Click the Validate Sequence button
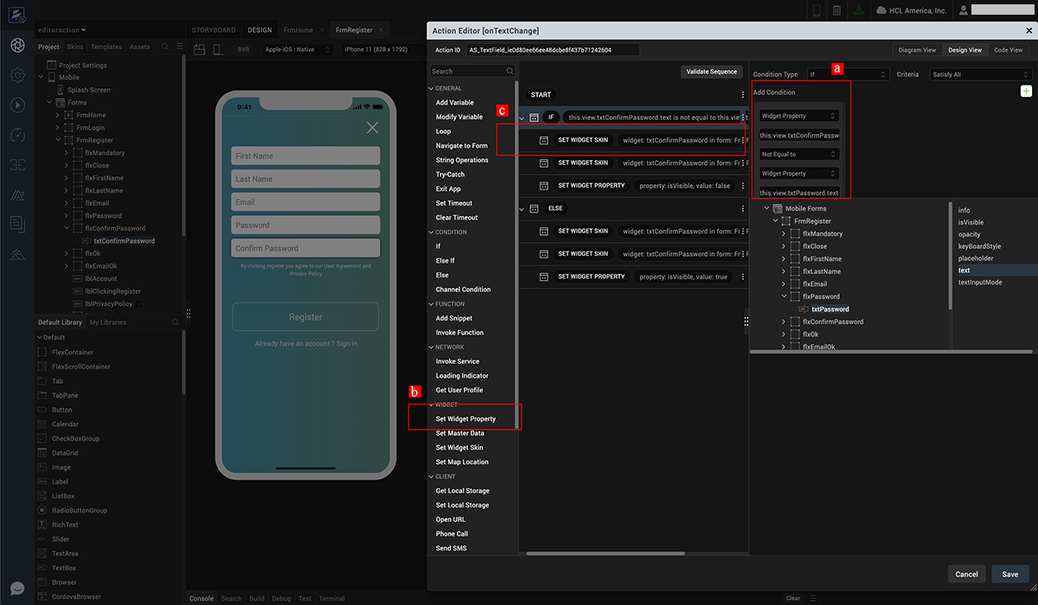 (x=711, y=72)
